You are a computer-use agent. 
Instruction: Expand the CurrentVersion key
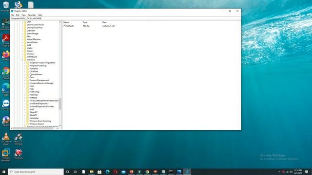[x=25, y=74]
